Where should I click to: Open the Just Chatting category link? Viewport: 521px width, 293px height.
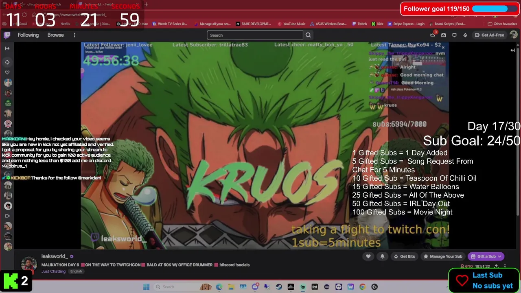[x=53, y=271]
